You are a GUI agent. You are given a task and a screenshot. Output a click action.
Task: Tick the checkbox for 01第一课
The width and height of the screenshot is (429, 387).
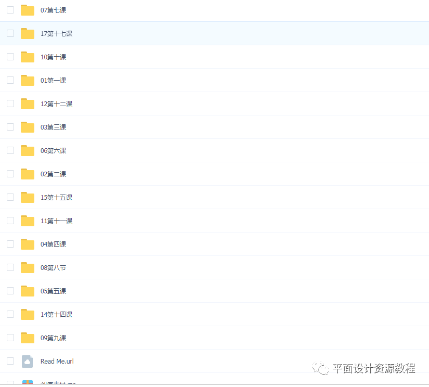tap(10, 80)
